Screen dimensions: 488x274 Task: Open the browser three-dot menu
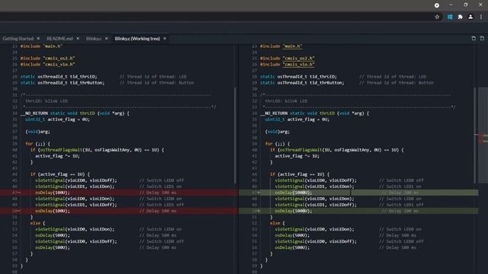481,17
